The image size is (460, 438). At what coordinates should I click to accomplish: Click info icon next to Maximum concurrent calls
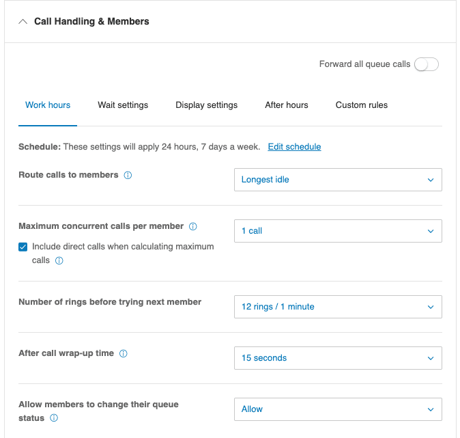pyautogui.click(x=192, y=226)
